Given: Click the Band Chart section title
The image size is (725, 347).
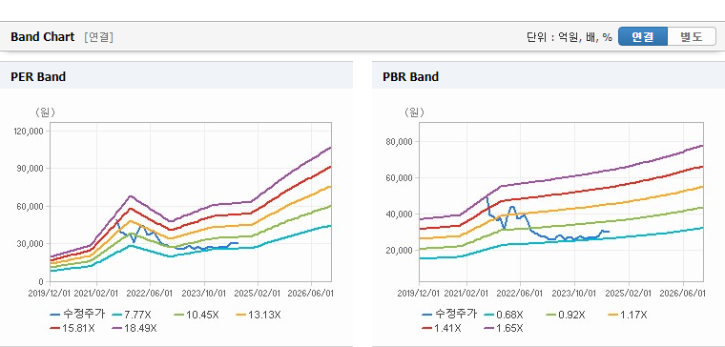Looking at the screenshot, I should tap(43, 37).
